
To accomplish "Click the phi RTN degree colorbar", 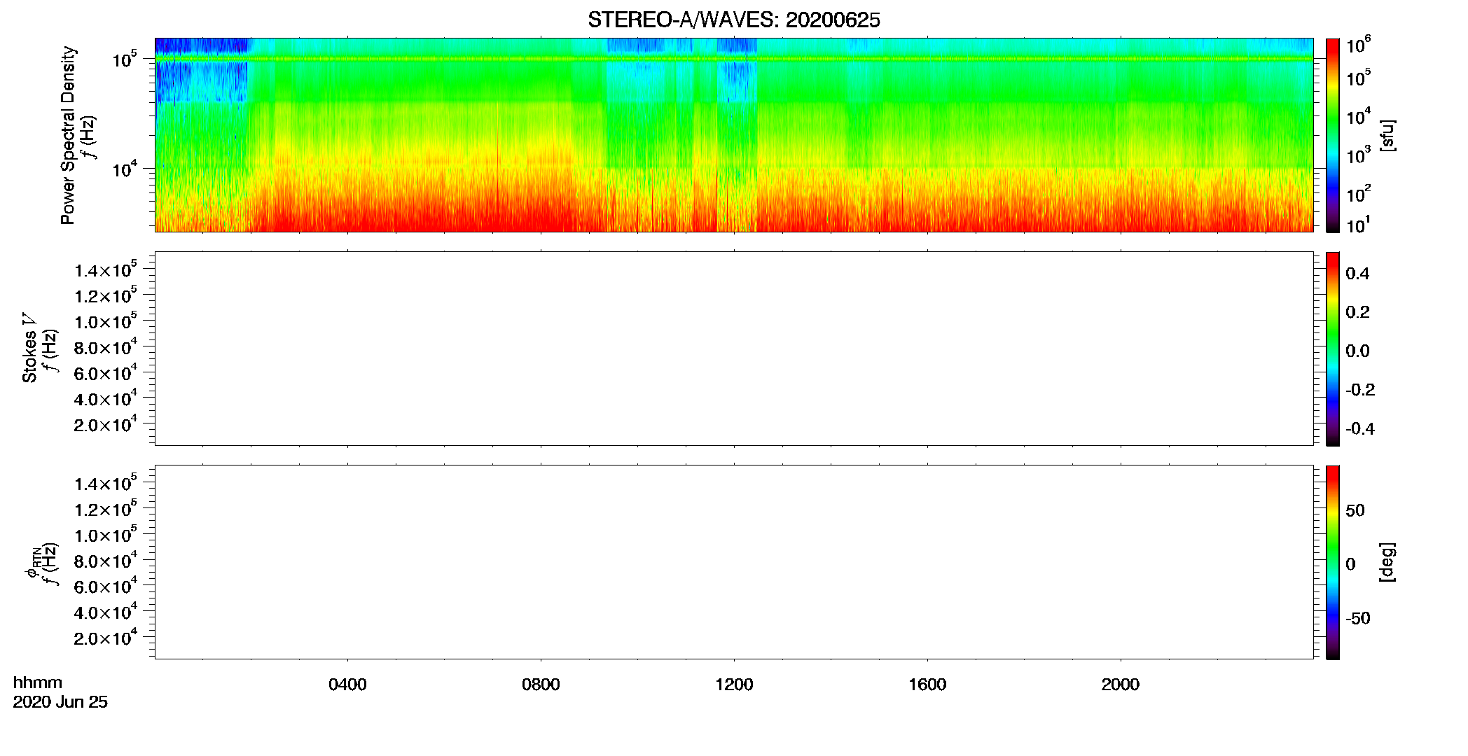I will click(1333, 562).
